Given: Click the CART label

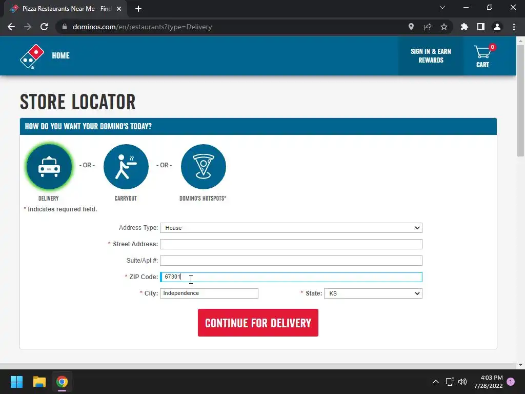Looking at the screenshot, I should [482, 65].
